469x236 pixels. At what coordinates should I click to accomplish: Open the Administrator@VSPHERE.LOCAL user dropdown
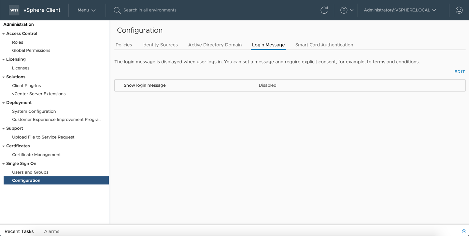(401, 10)
